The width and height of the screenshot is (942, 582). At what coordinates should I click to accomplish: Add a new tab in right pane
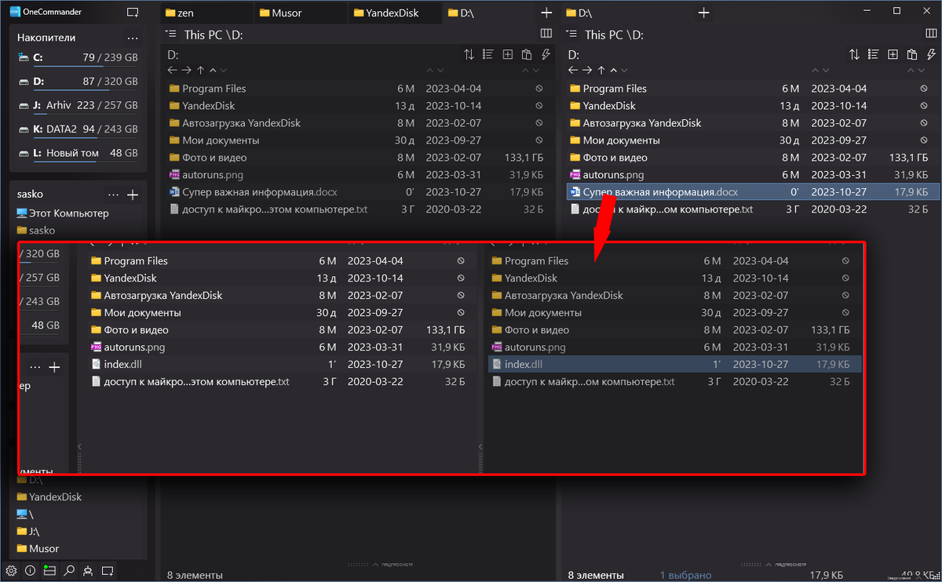pyautogui.click(x=703, y=13)
